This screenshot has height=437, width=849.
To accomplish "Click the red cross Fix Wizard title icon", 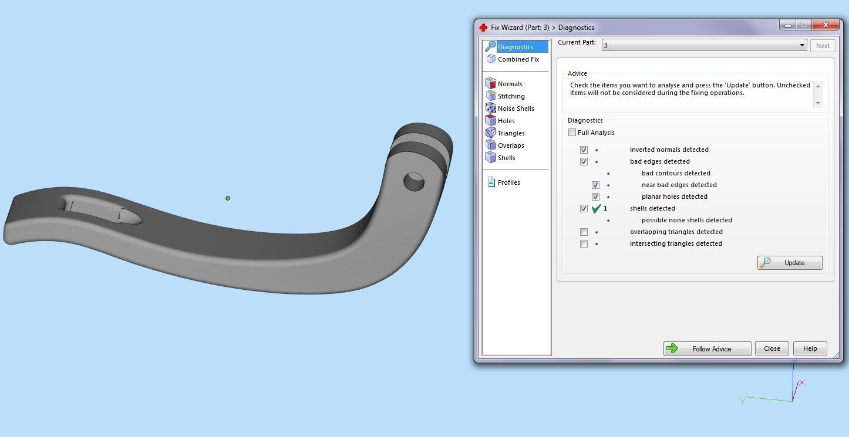I will point(483,28).
